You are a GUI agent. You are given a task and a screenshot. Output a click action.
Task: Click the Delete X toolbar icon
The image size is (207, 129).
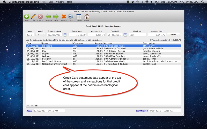click(x=64, y=17)
